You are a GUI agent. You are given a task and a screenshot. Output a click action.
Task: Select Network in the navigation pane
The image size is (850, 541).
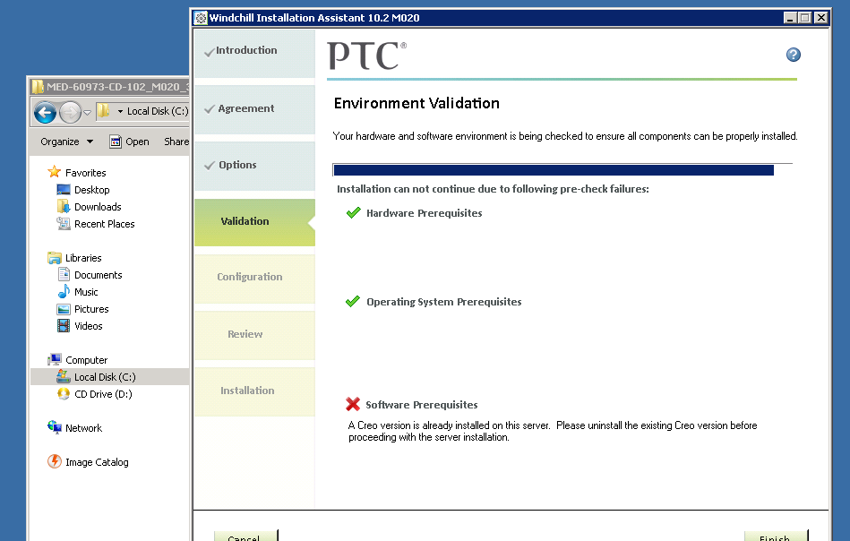pos(83,428)
